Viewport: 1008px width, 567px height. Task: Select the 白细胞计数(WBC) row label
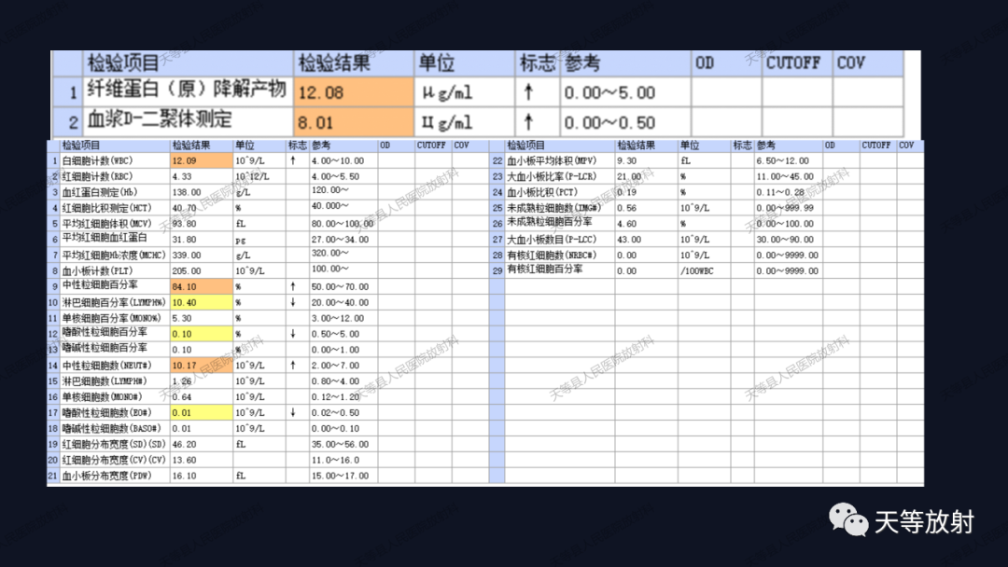(97, 160)
